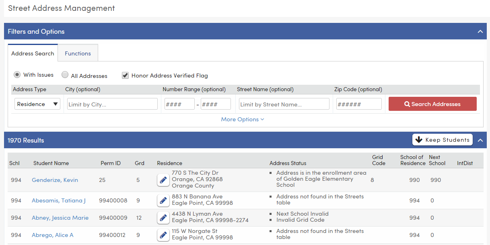Collapse the Filters and Options panel chevron
Viewport: 490px width, 245px height.
coord(480,31)
